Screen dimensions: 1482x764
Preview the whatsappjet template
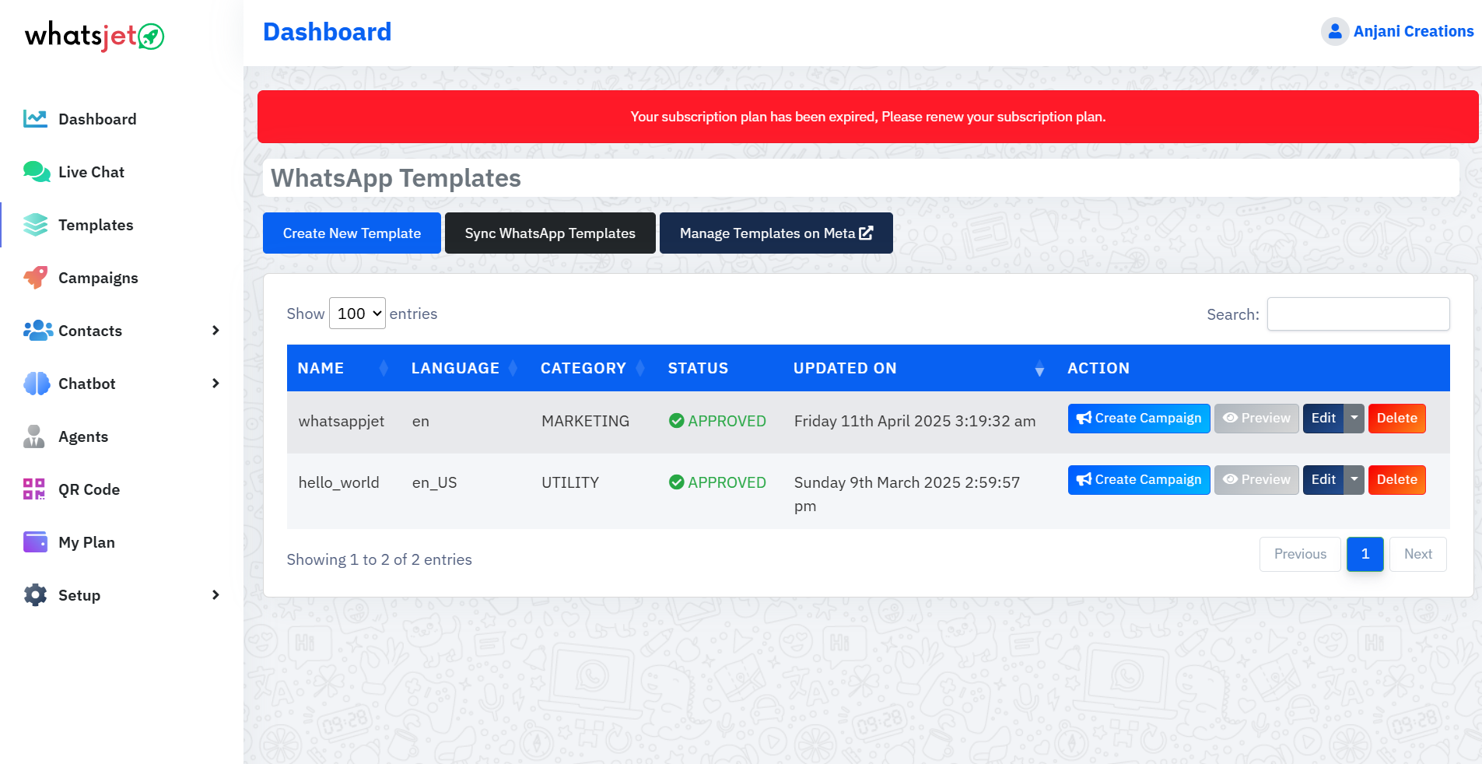coord(1256,419)
